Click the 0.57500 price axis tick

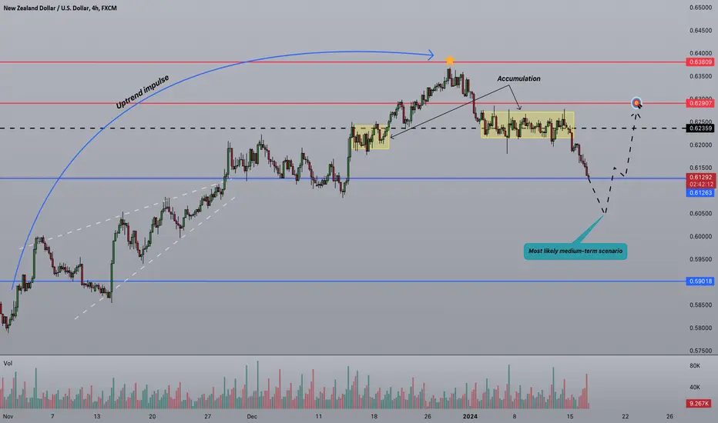coord(700,351)
